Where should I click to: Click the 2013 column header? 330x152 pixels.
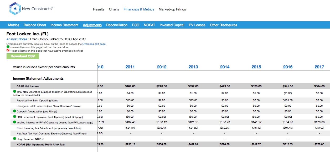[x=193, y=67]
